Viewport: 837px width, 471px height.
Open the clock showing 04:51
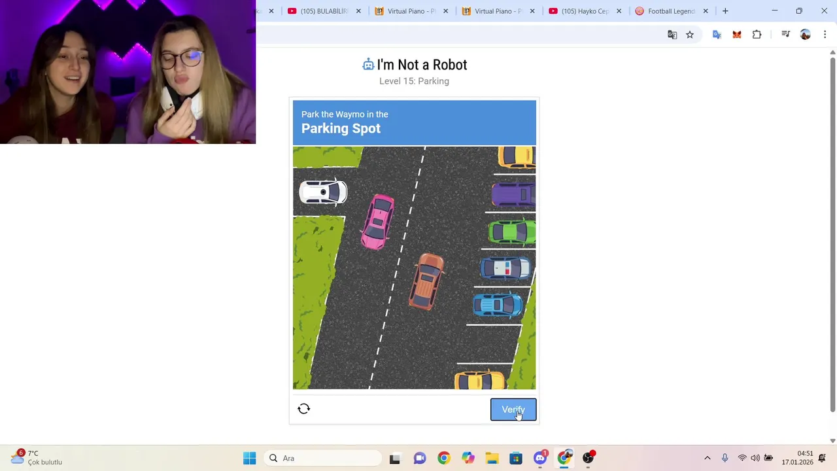797,457
